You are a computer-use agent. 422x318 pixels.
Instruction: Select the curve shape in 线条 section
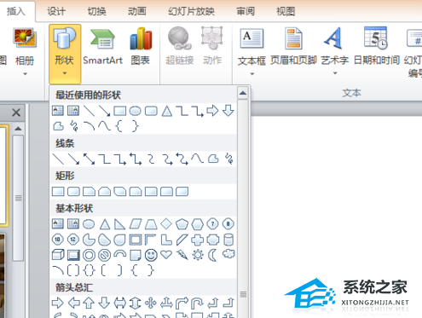(x=197, y=159)
